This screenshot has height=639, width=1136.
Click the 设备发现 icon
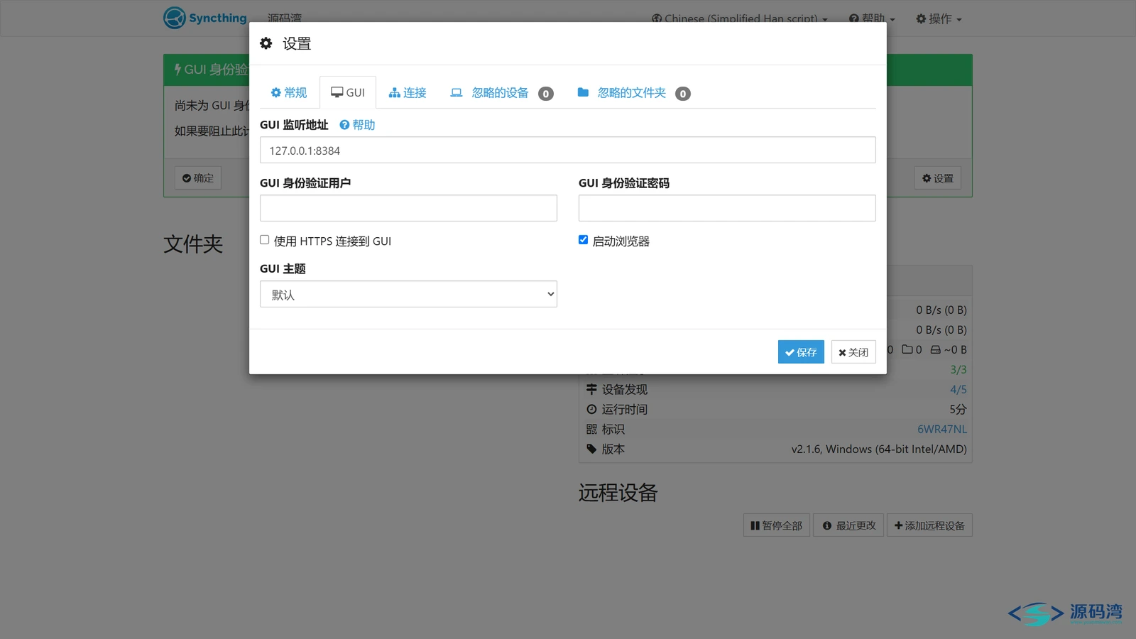591,389
